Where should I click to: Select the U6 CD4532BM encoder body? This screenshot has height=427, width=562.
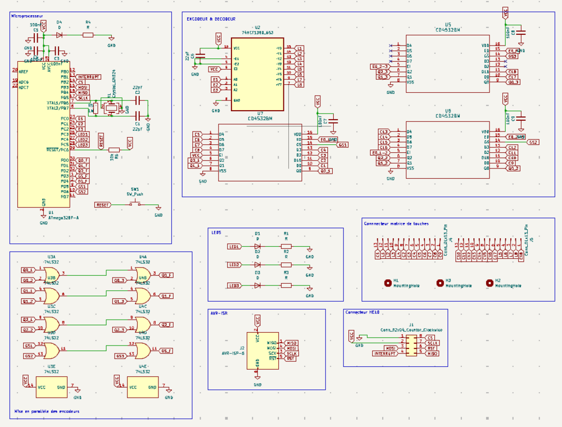point(448,150)
